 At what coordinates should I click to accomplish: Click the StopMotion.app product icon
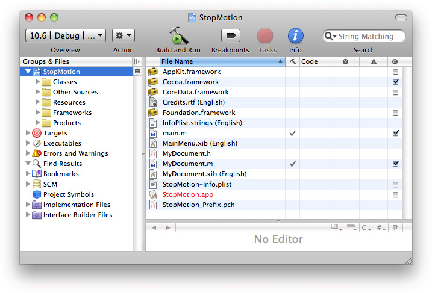[153, 194]
